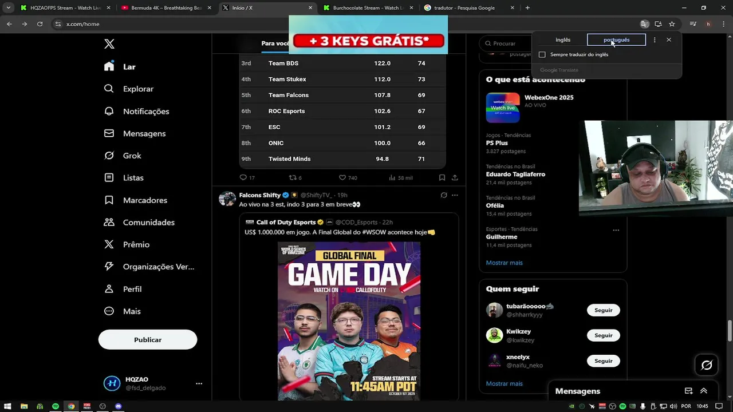
Task: Go to Lar home in sidebar
Action: [x=120, y=66]
